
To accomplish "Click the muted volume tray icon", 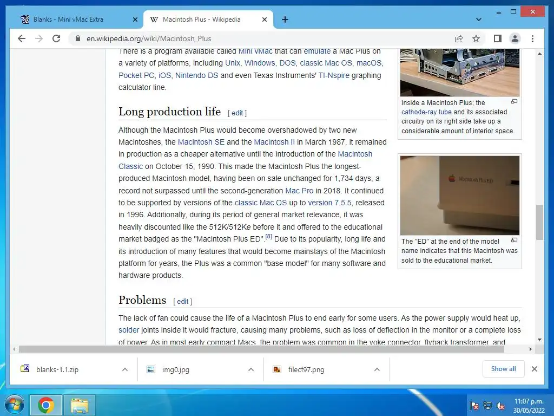I will (x=500, y=406).
